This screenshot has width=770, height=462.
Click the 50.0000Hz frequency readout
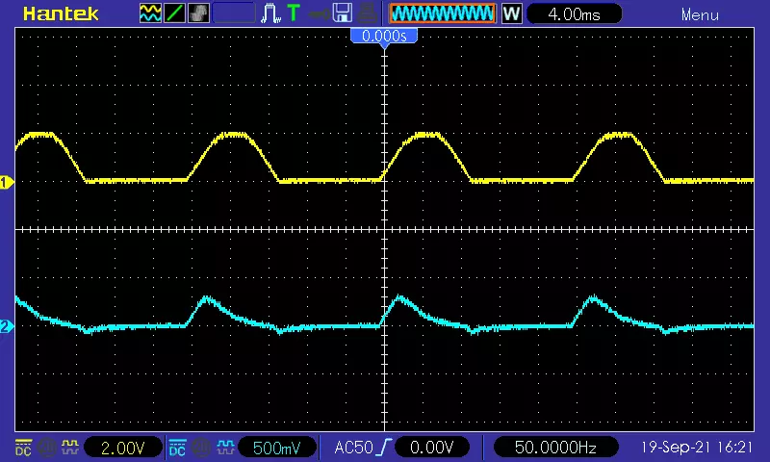click(x=555, y=448)
